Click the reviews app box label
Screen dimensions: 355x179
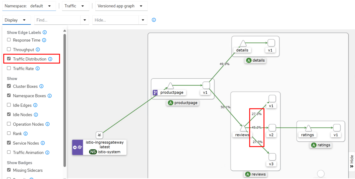point(256,174)
